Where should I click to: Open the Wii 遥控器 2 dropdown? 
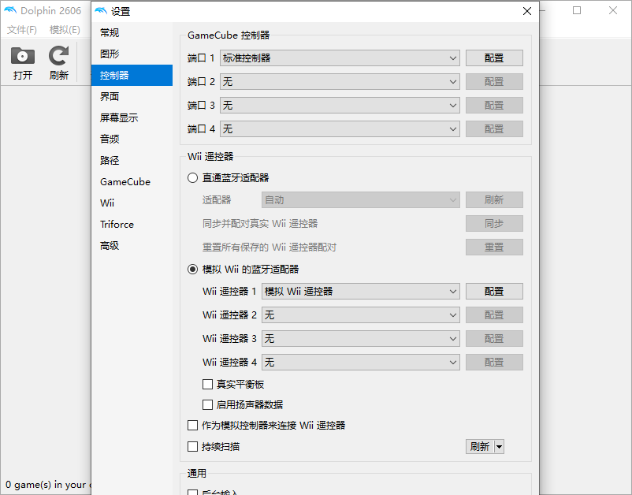pyautogui.click(x=361, y=314)
